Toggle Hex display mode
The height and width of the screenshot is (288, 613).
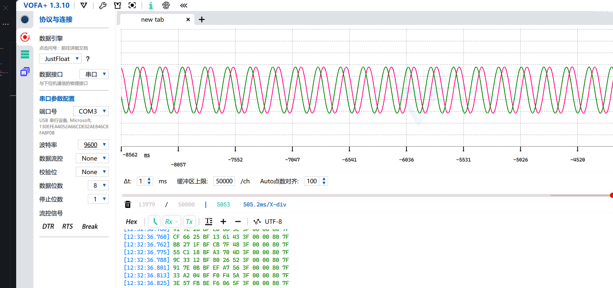coord(132,222)
